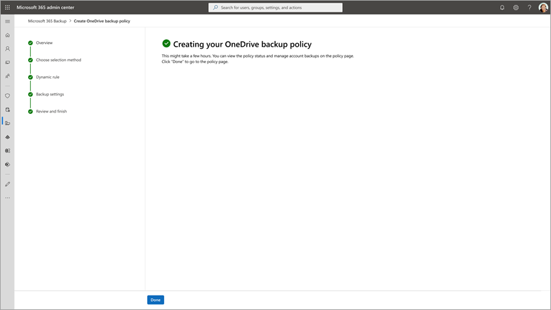Screen dimensions: 551x310
Task: Click the 'Click "Done" to go to the policy page' text
Action: pos(195,62)
